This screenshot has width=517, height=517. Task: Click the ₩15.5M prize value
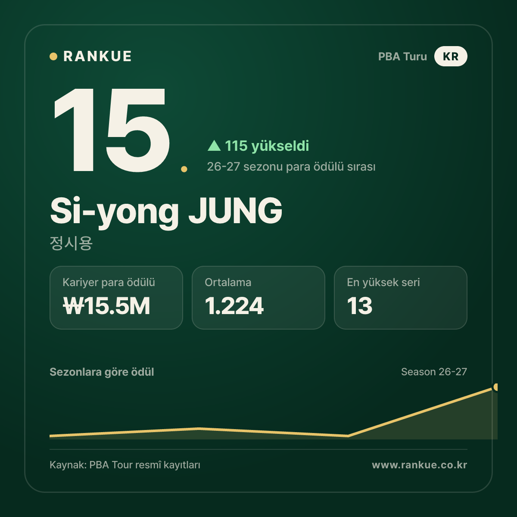(x=106, y=306)
